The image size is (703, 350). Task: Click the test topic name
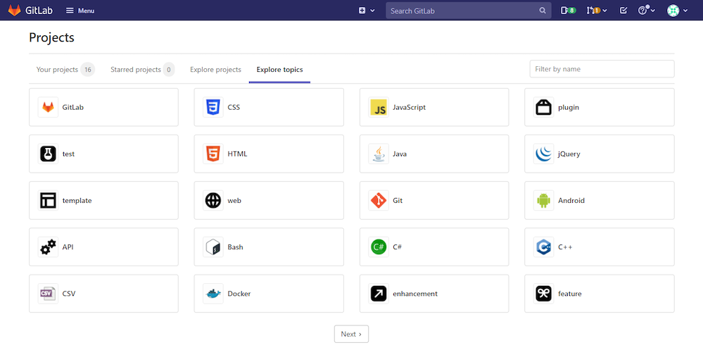point(68,154)
